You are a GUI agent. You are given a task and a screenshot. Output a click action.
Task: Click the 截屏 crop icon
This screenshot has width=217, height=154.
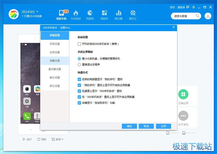point(53,139)
